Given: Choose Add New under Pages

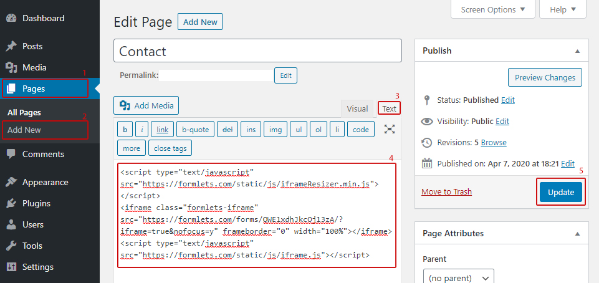Looking at the screenshot, I should pyautogui.click(x=24, y=130).
